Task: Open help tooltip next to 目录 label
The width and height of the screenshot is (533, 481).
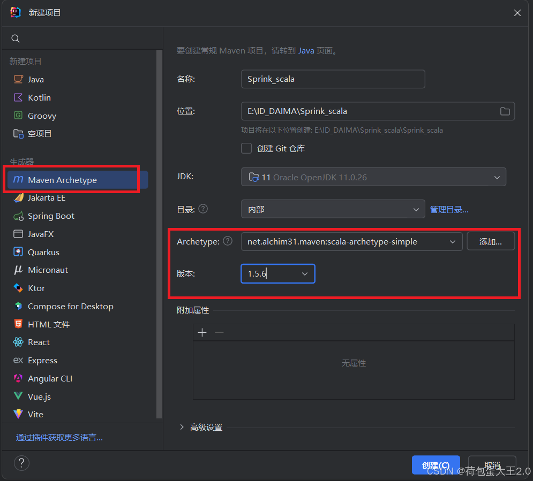Action: pos(203,209)
